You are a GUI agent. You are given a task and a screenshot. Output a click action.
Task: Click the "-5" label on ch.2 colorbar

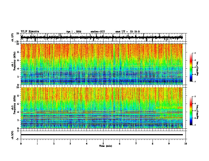(x=195, y=111)
